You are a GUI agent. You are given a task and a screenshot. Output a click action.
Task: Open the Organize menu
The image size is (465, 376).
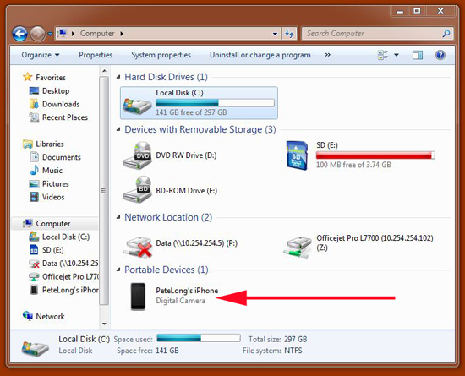tap(41, 55)
